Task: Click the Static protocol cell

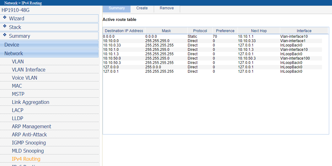Action: click(x=192, y=37)
